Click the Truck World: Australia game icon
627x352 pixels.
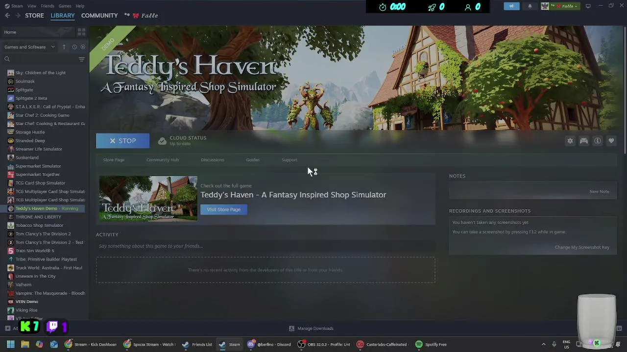[x=11, y=268]
